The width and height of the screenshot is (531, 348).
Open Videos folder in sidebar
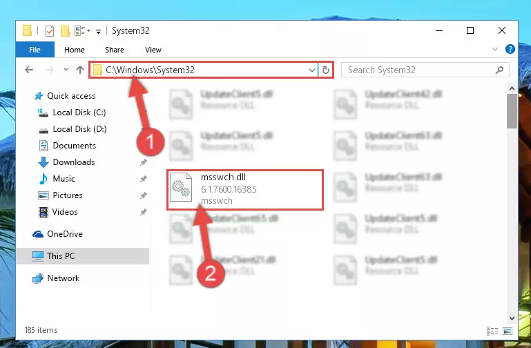pos(65,212)
